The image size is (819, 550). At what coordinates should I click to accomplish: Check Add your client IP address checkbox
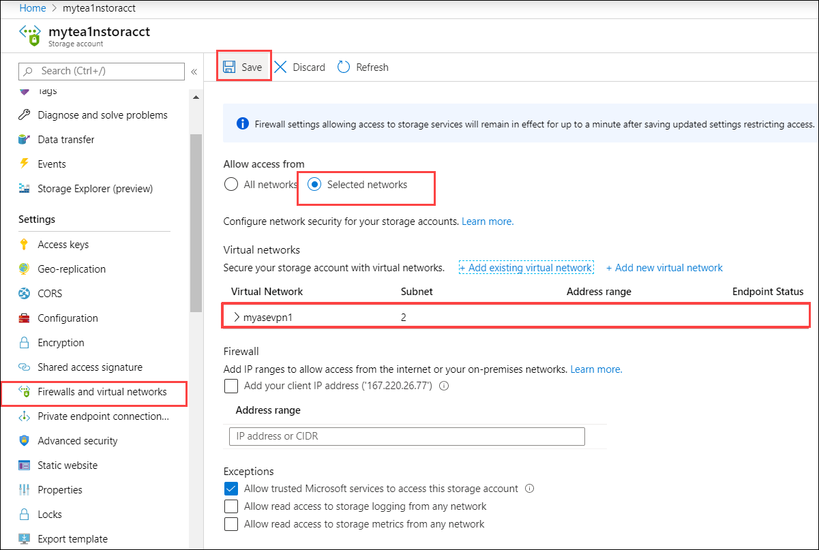231,386
